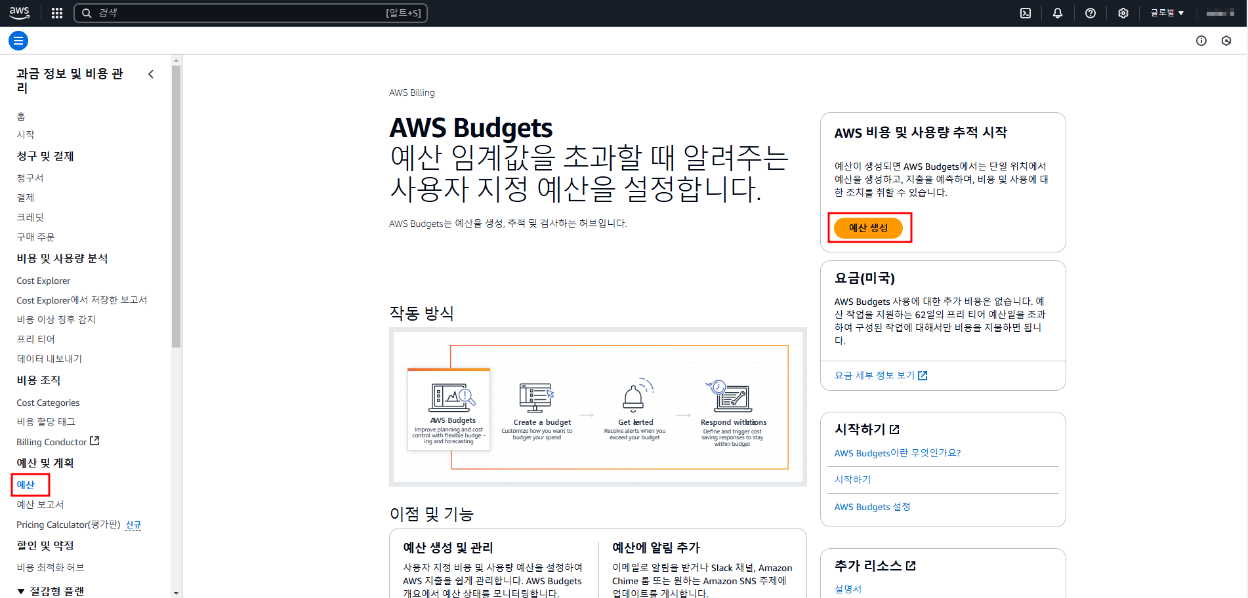The image size is (1248, 598).
Task: Open AWS Budgets이란 무엇인가요? link
Action: click(x=897, y=453)
